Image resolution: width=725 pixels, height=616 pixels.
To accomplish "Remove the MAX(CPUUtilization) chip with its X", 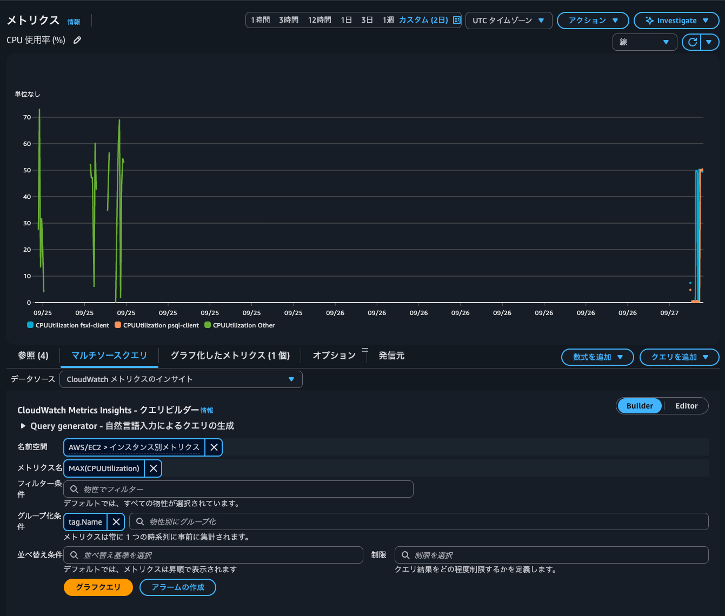I will pos(154,468).
